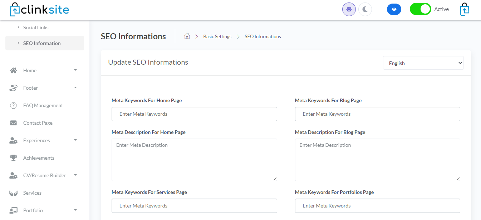Open the profile icon at top right
481x220 pixels.
[x=464, y=10]
